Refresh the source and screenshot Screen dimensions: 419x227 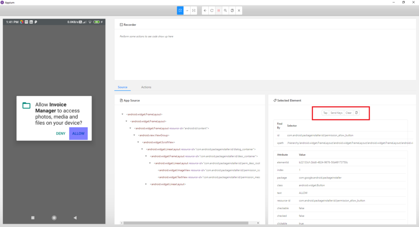coord(212,11)
